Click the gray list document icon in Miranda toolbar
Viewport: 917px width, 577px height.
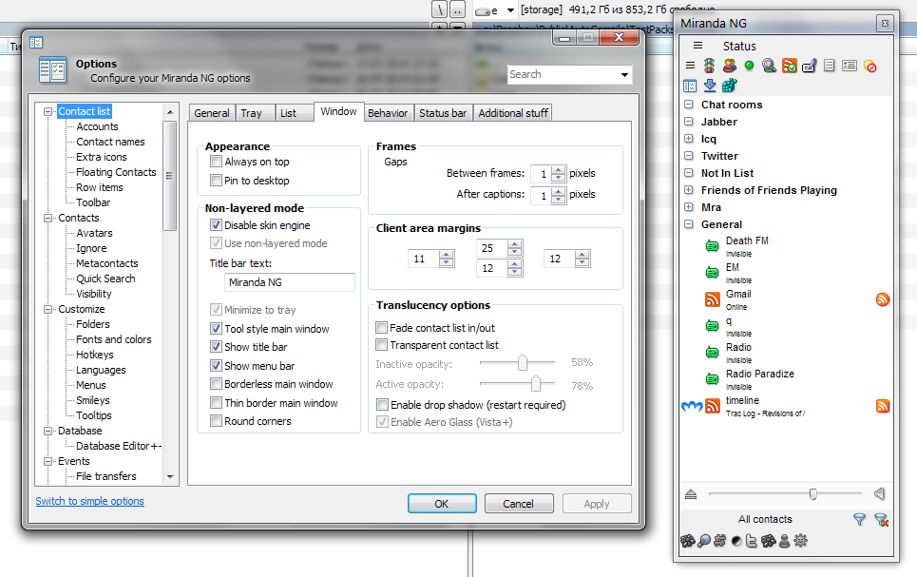point(829,67)
